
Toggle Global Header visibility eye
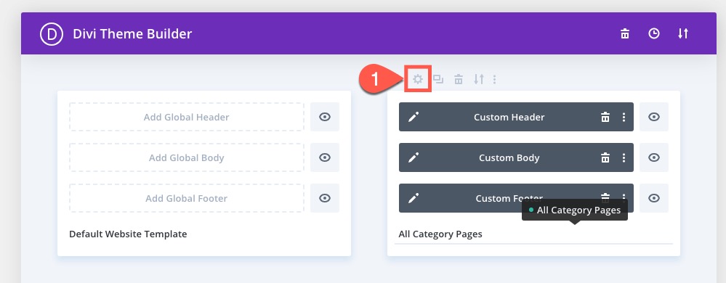tap(325, 117)
